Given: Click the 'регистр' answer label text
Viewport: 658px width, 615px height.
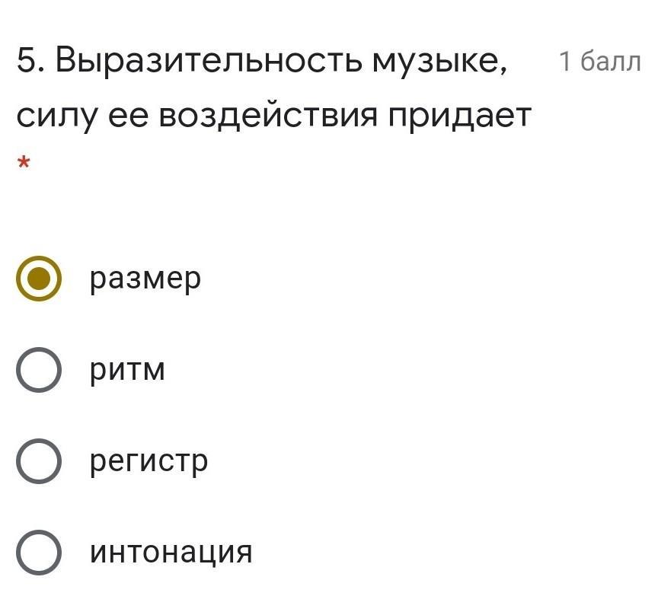Looking at the screenshot, I should (x=149, y=462).
